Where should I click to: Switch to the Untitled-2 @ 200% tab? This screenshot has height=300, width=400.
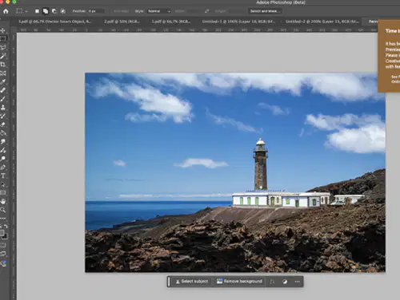[322, 22]
